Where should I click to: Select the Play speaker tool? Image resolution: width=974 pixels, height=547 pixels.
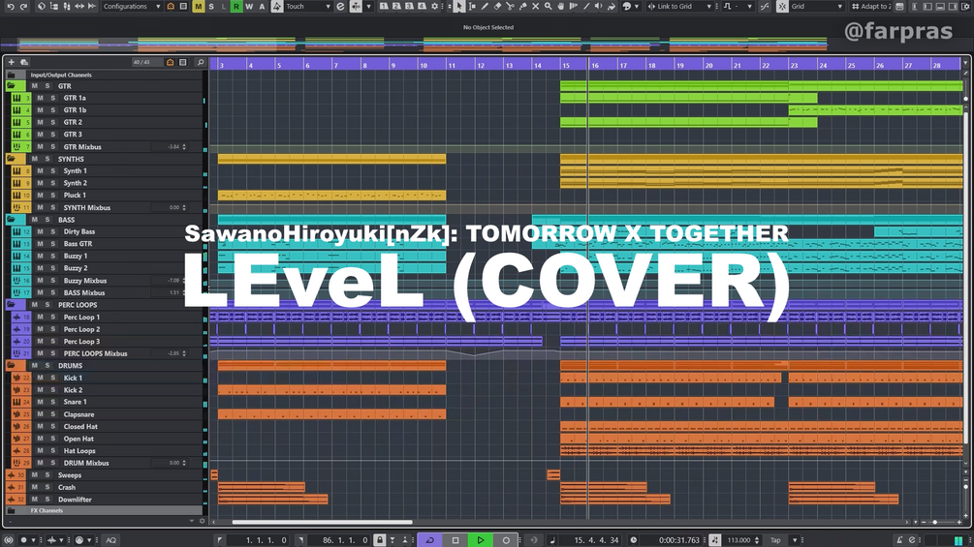point(599,6)
